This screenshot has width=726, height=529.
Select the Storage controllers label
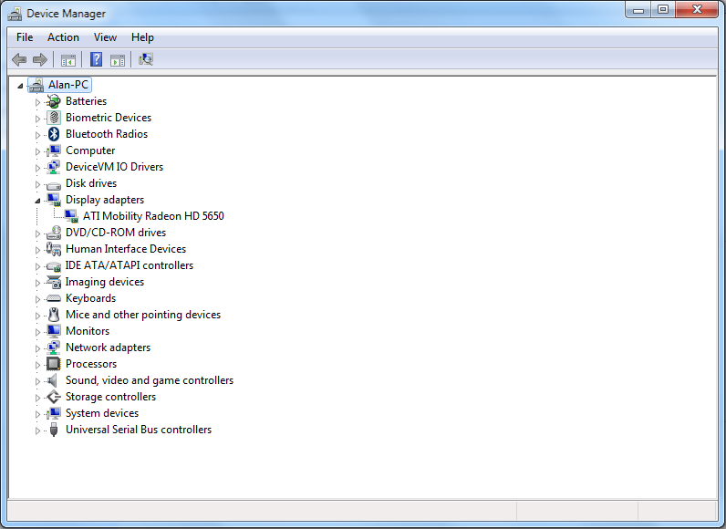tap(110, 397)
